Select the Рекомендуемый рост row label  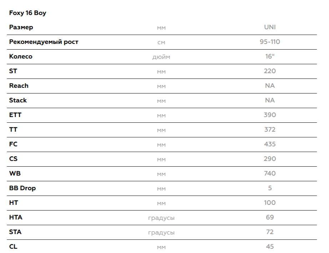pyautogui.click(x=44, y=42)
